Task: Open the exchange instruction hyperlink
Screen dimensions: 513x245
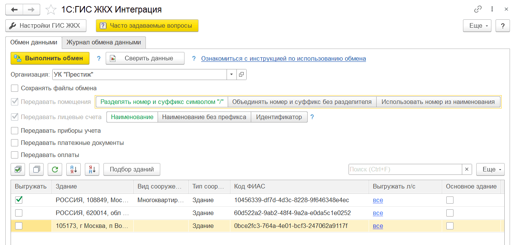Action: [283, 58]
